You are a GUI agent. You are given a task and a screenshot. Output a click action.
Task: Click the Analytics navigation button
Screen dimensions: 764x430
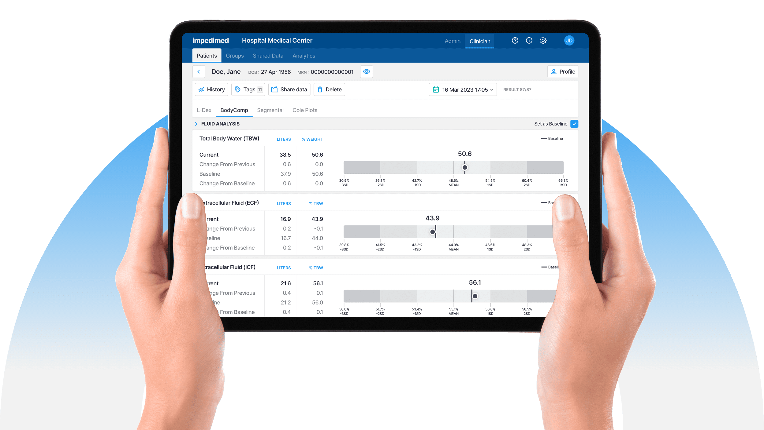pyautogui.click(x=303, y=55)
